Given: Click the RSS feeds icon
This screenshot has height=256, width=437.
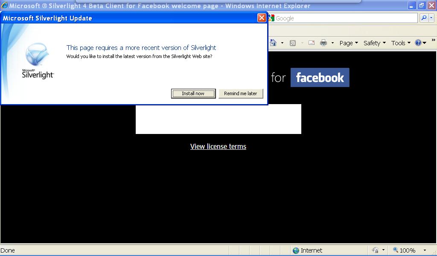Looking at the screenshot, I should 293,43.
